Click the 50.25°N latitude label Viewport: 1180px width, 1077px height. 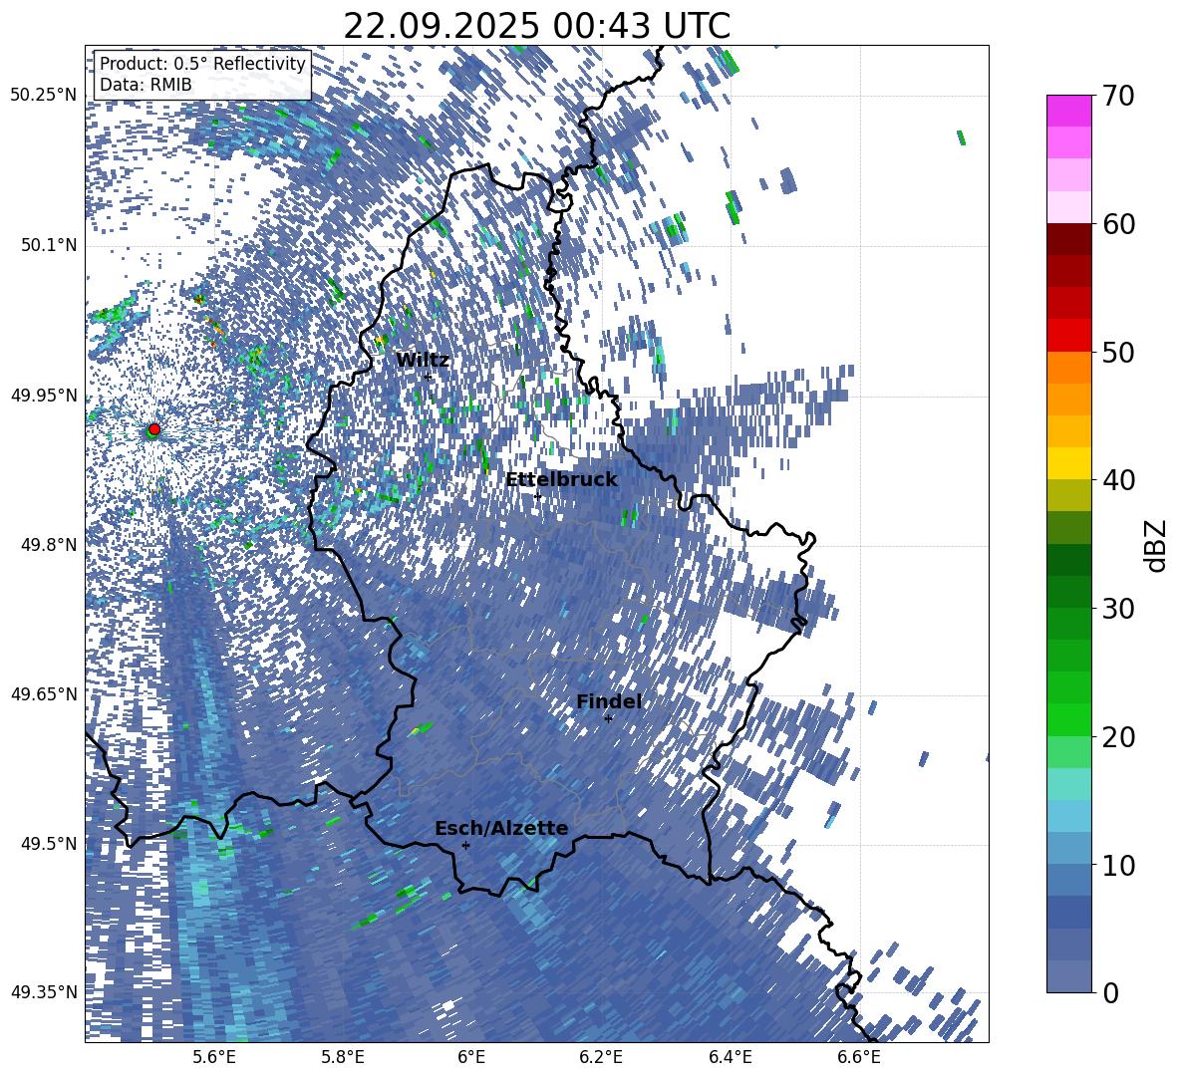44,96
